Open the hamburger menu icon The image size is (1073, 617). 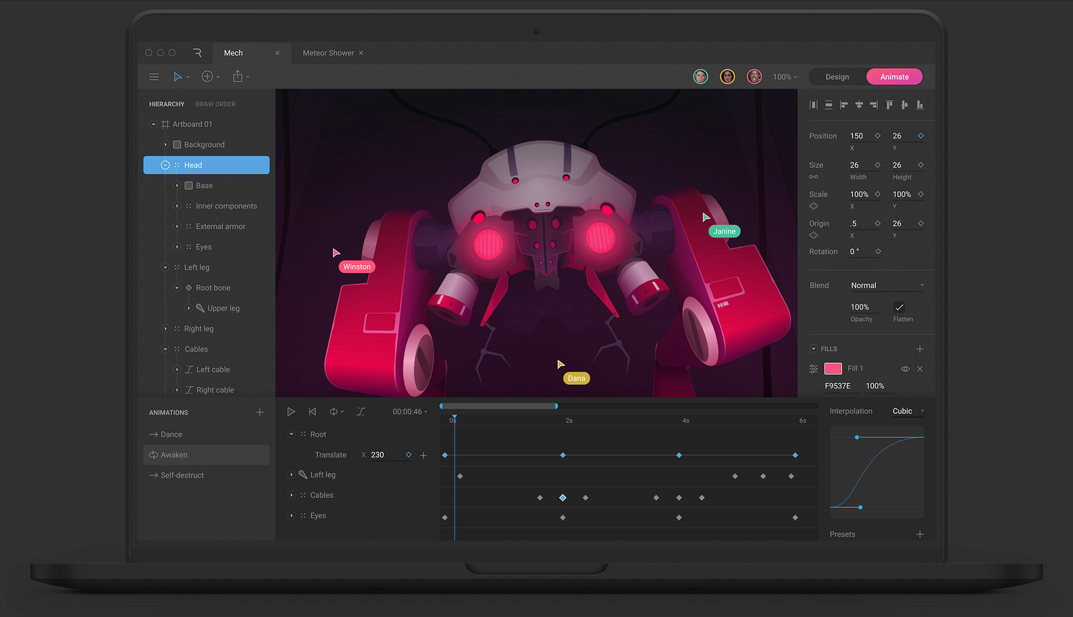pyautogui.click(x=154, y=77)
